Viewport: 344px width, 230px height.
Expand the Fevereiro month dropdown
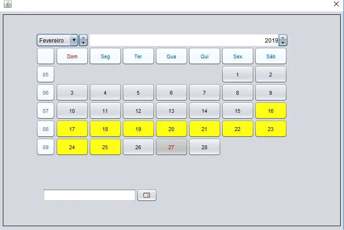pos(74,40)
